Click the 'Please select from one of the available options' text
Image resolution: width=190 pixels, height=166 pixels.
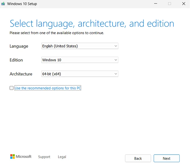pos(57,33)
